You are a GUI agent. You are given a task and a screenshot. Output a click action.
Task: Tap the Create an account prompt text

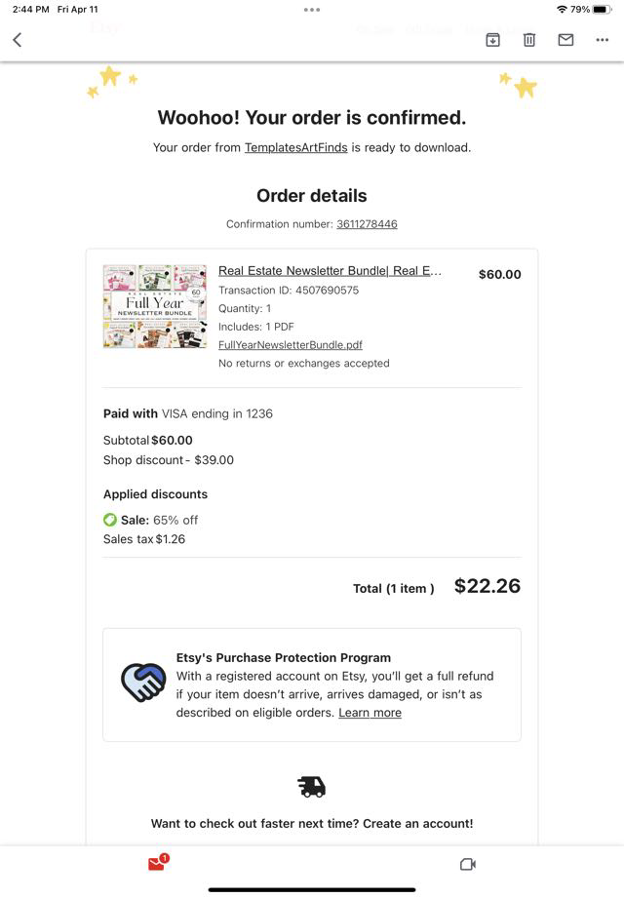click(312, 824)
